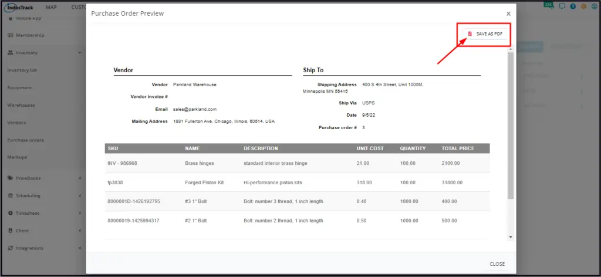Expand the Scheduling section chevron
601x277 pixels.
pyautogui.click(x=80, y=196)
